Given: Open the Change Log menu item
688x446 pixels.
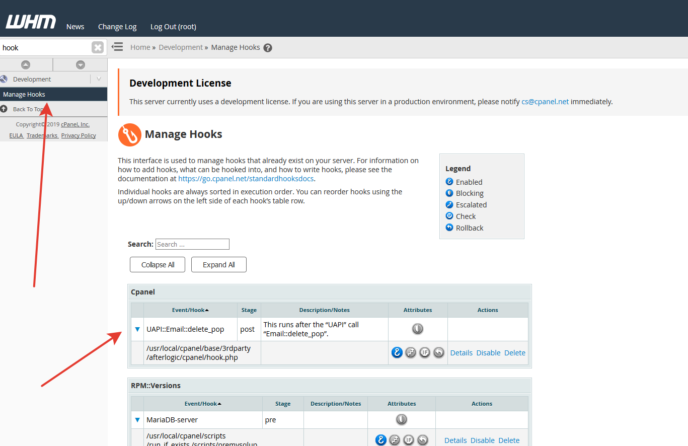Looking at the screenshot, I should tap(117, 27).
